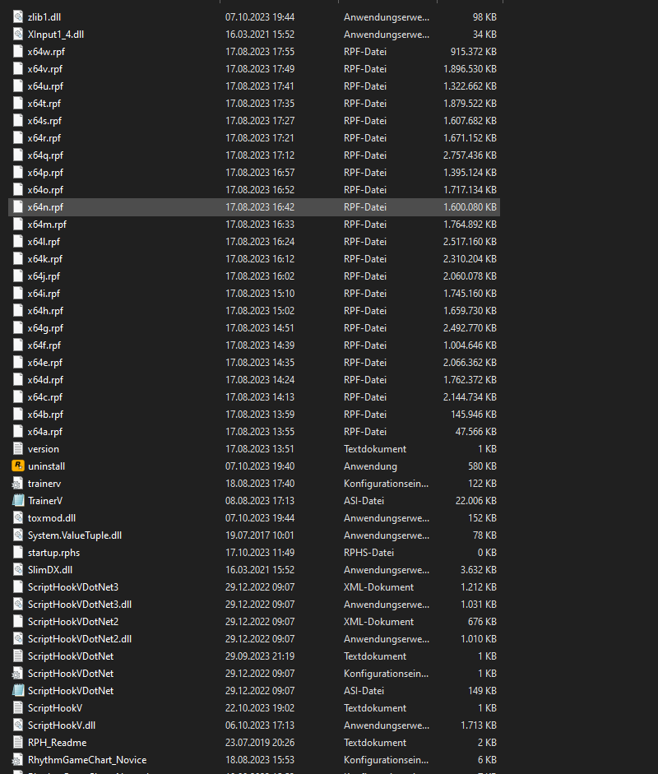Select file name x64l.rpf

(x=44, y=241)
